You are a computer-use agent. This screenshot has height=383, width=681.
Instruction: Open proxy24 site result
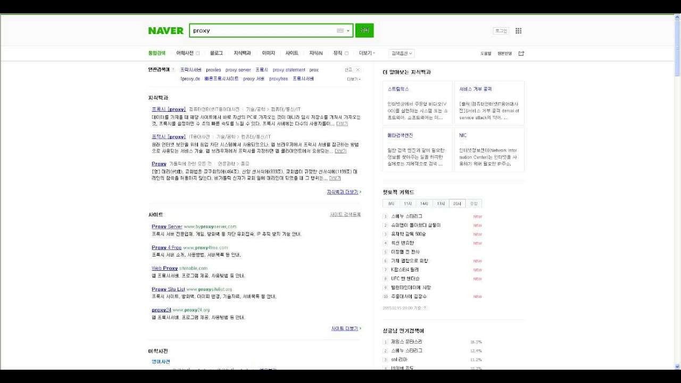161,310
